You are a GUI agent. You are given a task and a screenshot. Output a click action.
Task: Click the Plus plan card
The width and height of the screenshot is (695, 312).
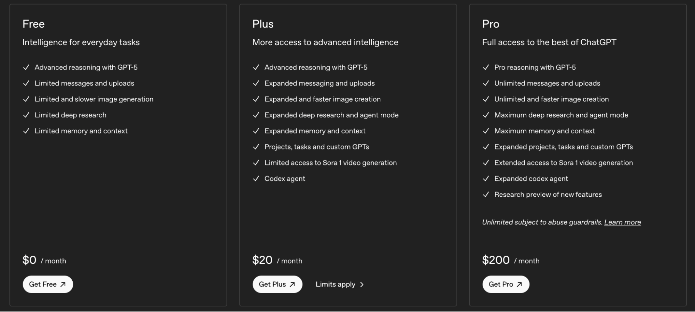348,222
